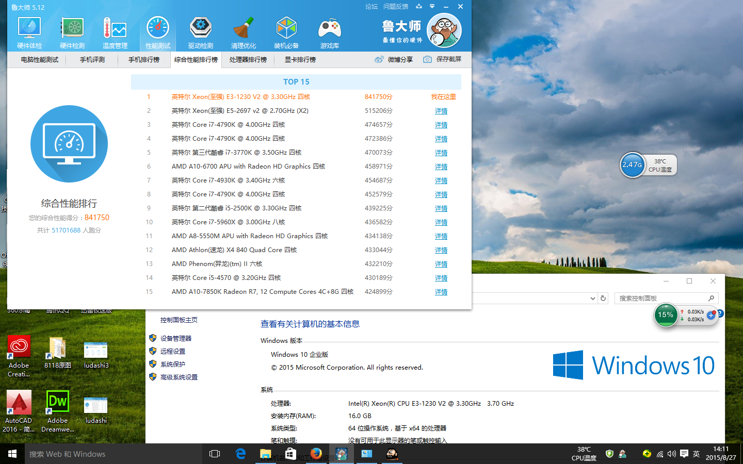Screen dimensions: 743x464
Task: Click the Ludashi update download icon
Action: coord(419,7)
